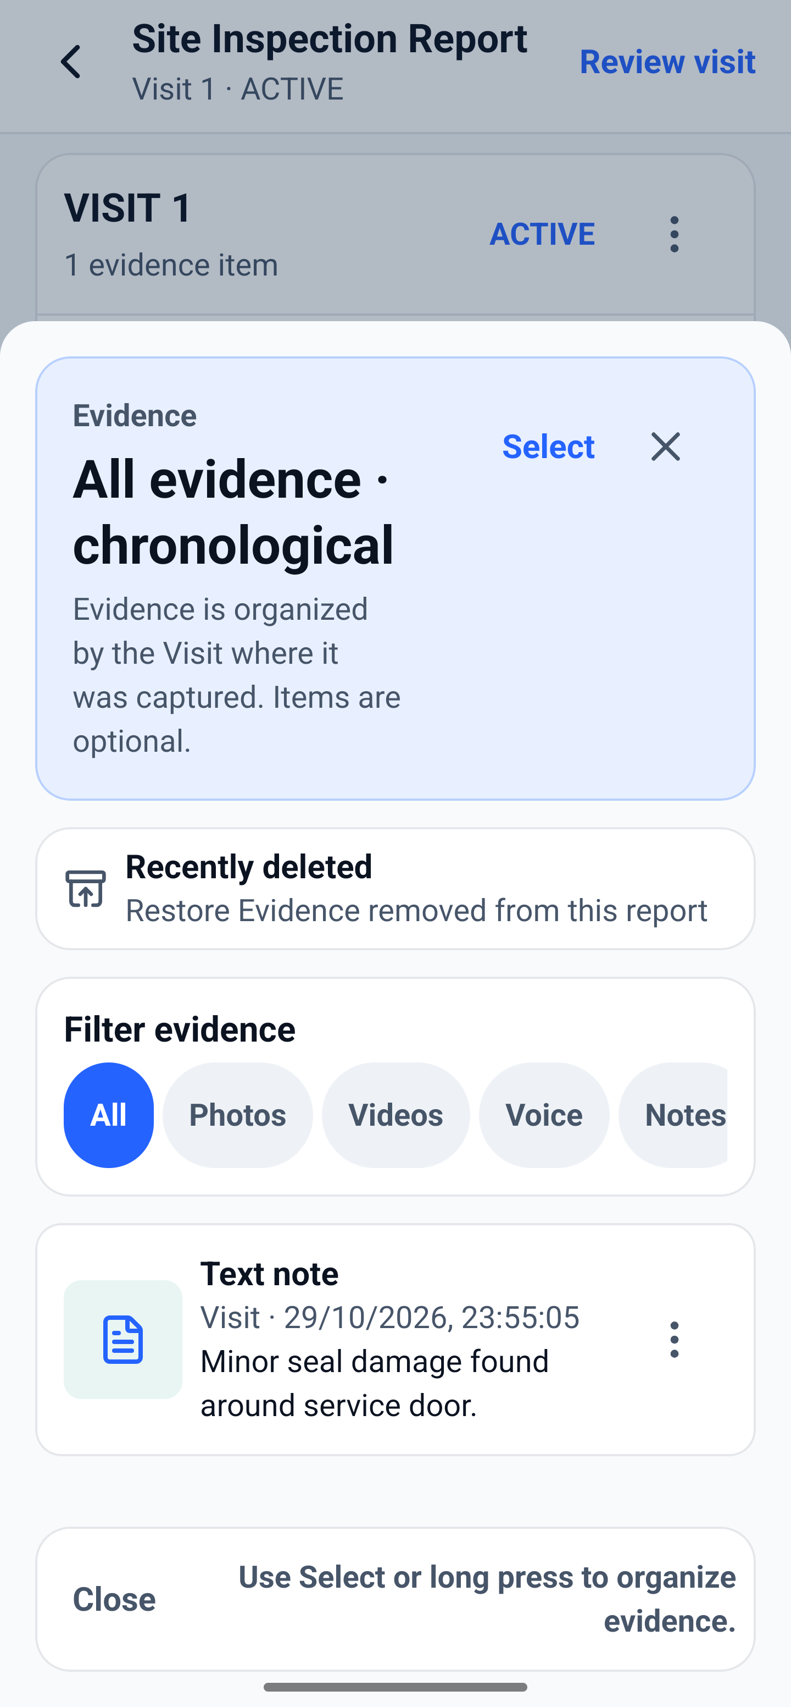Open the Review visit link

[667, 62]
